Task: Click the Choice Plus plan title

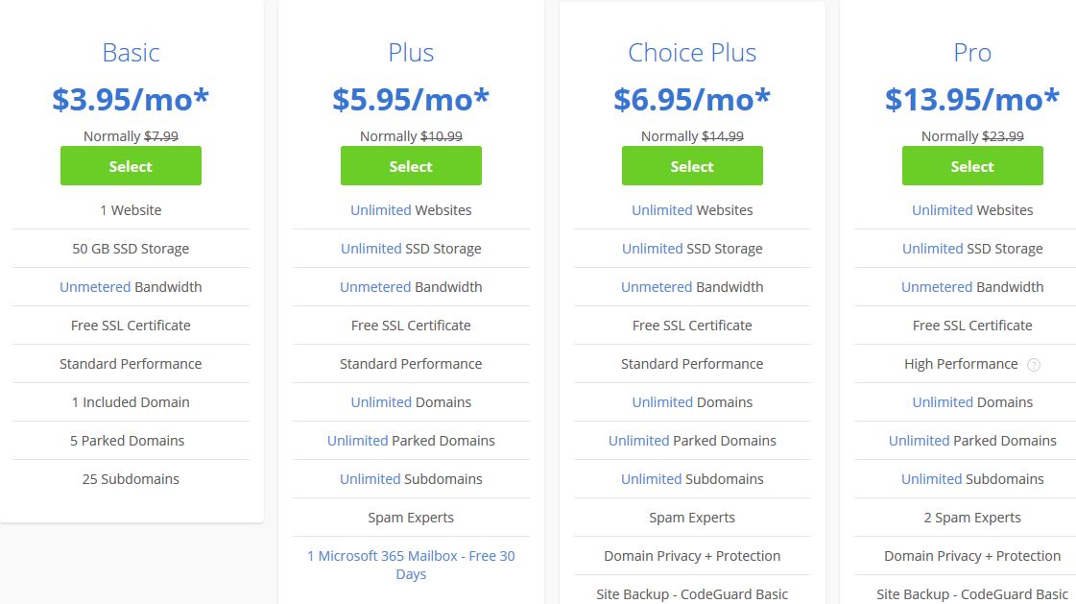Action: (692, 53)
